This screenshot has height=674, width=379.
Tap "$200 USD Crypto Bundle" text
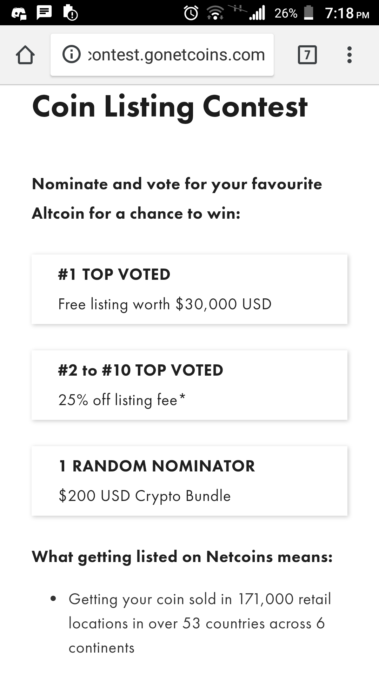pos(145,496)
